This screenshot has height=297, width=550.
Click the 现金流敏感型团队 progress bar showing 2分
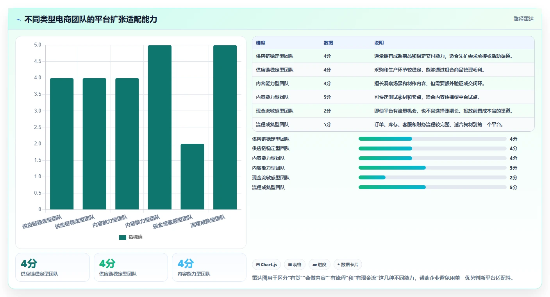[432, 177]
